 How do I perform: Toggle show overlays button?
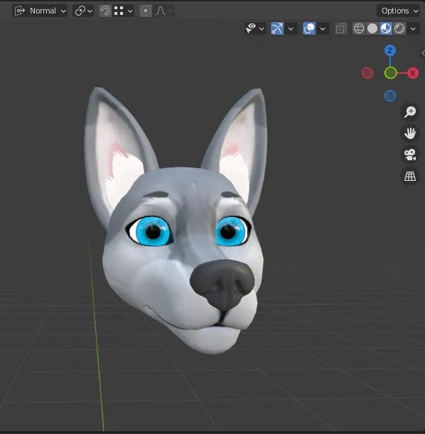(309, 28)
